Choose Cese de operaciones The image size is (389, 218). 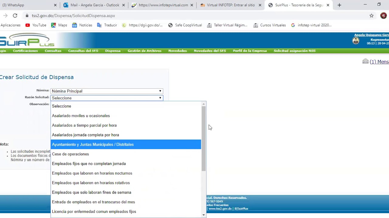(126, 154)
